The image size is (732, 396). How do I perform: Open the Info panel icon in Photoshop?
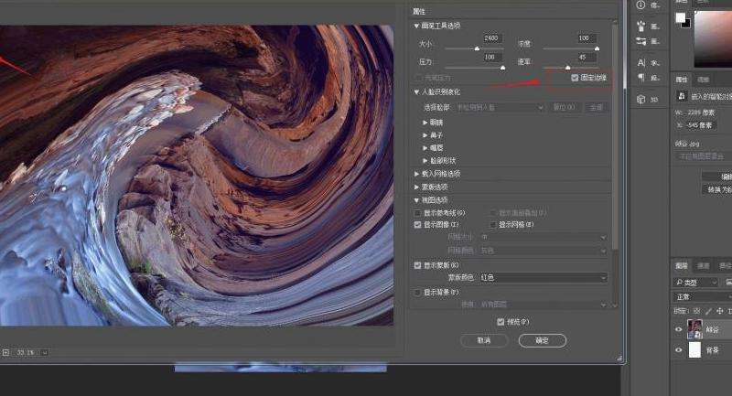click(x=640, y=5)
